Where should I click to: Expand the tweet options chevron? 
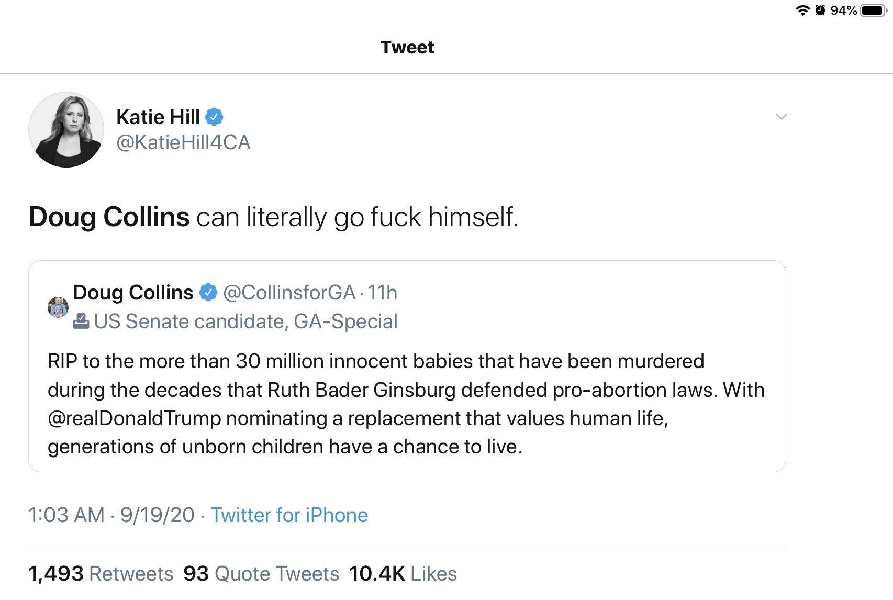tap(782, 117)
